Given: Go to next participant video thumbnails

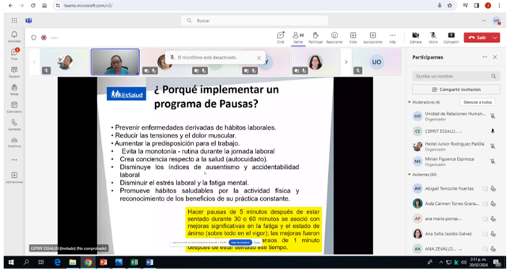Looking at the screenshot, I should pos(346,62).
